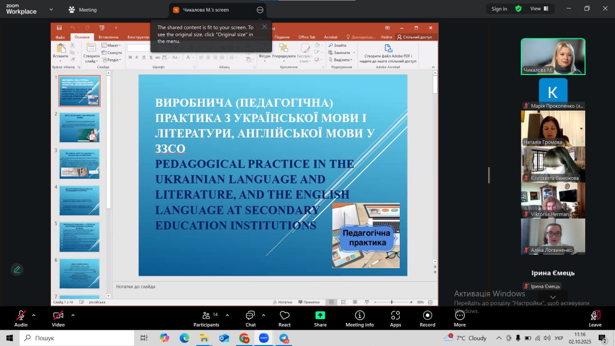Open Meeting info
This screenshot has height=346, width=615.
tap(359, 318)
